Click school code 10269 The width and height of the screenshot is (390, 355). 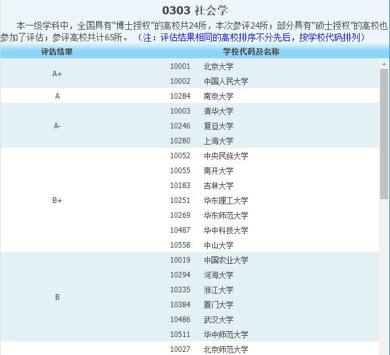coord(180,215)
